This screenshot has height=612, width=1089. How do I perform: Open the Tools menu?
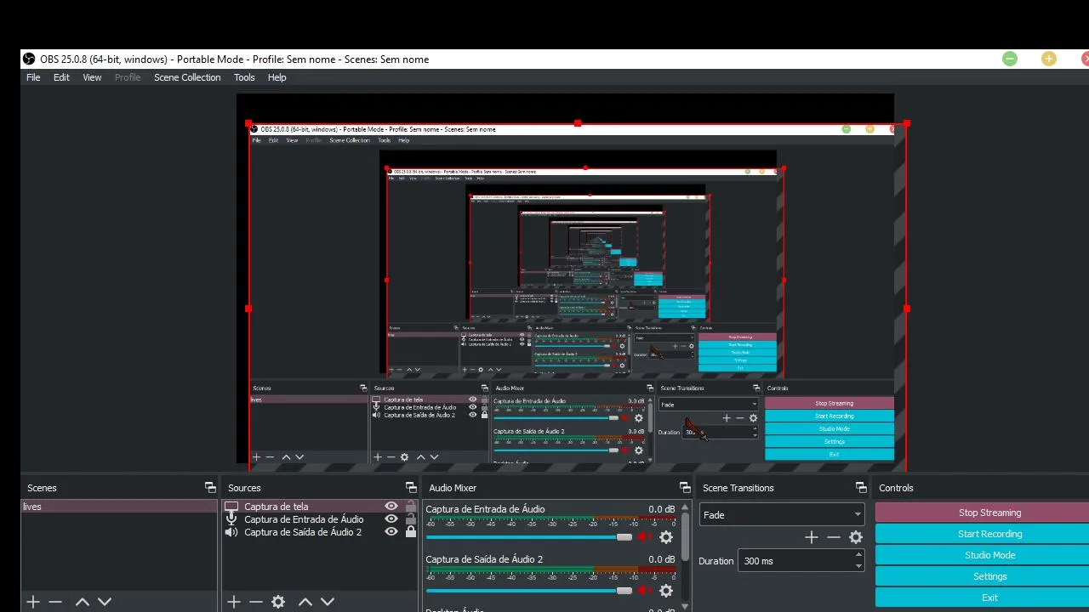(x=244, y=77)
